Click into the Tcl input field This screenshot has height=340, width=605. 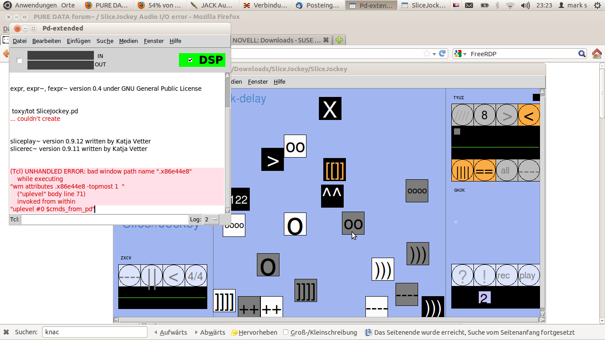point(105,220)
